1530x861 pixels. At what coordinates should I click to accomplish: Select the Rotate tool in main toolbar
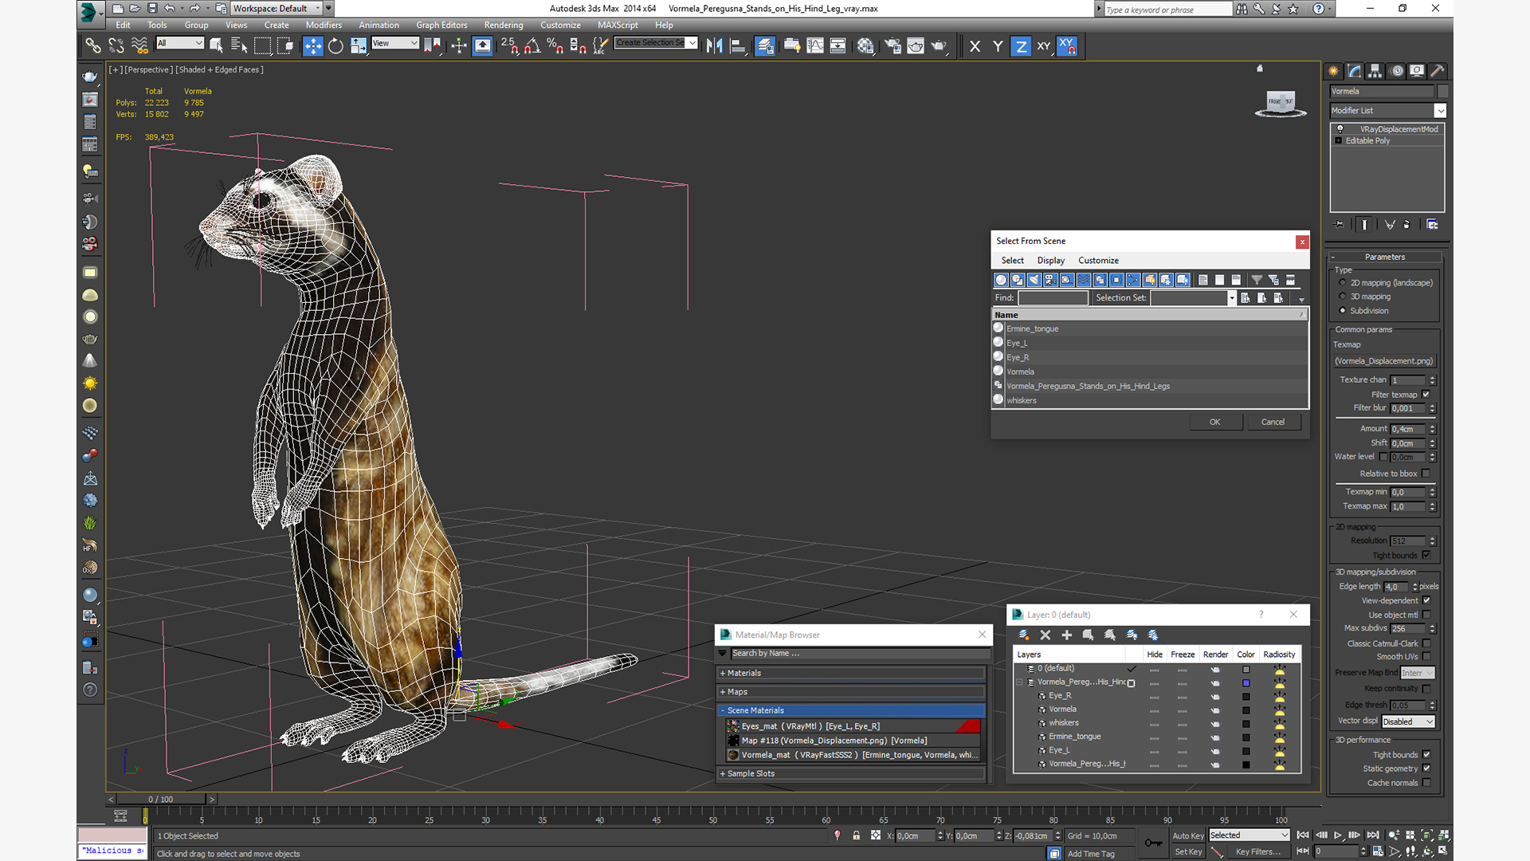pos(335,46)
